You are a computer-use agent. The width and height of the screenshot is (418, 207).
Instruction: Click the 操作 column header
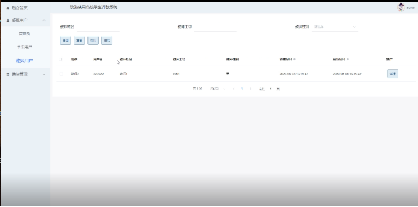click(389, 59)
